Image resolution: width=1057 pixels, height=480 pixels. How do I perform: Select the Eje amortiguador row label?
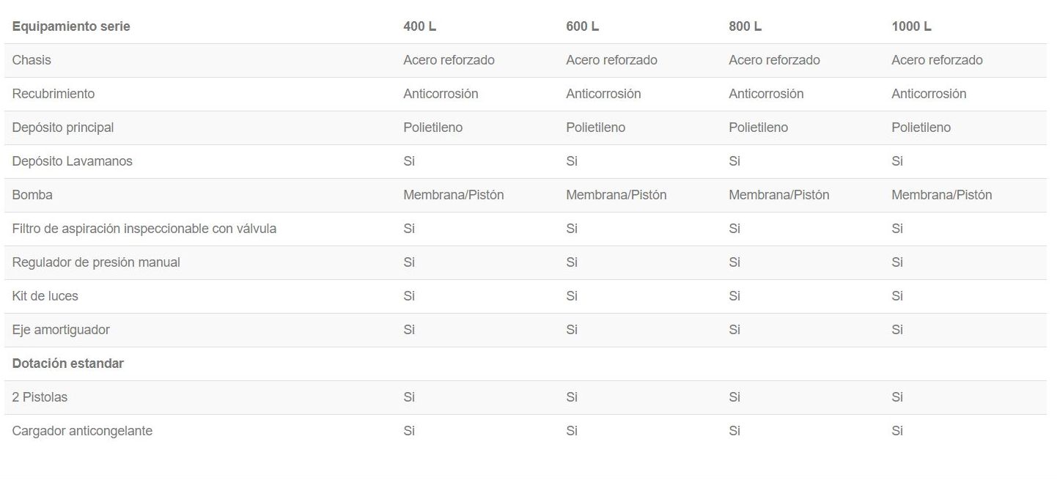tap(61, 330)
